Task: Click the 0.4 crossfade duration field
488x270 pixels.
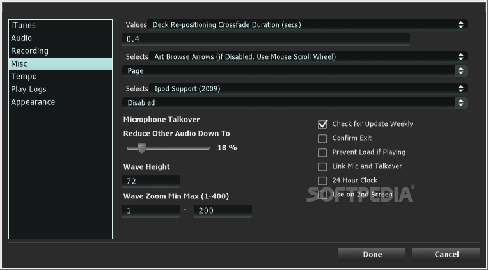Action: pyautogui.click(x=266, y=39)
